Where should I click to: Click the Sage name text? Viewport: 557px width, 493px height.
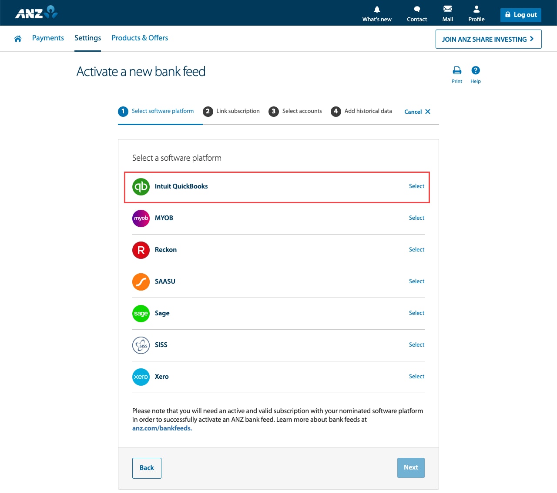[x=162, y=313]
